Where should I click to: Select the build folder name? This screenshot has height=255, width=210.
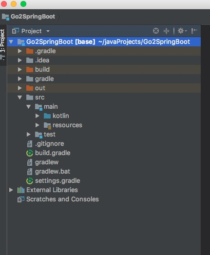click(x=42, y=70)
